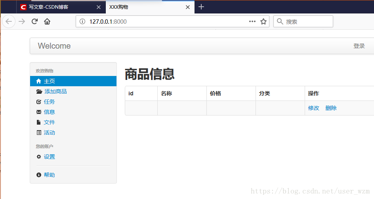Click the gear icon beside 设置
Screen dimensions: 374x199
coord(39,157)
